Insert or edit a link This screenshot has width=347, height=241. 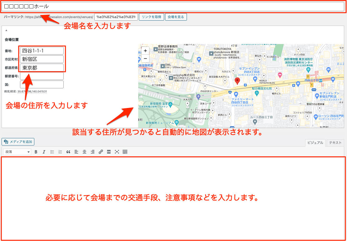[x=101, y=152]
